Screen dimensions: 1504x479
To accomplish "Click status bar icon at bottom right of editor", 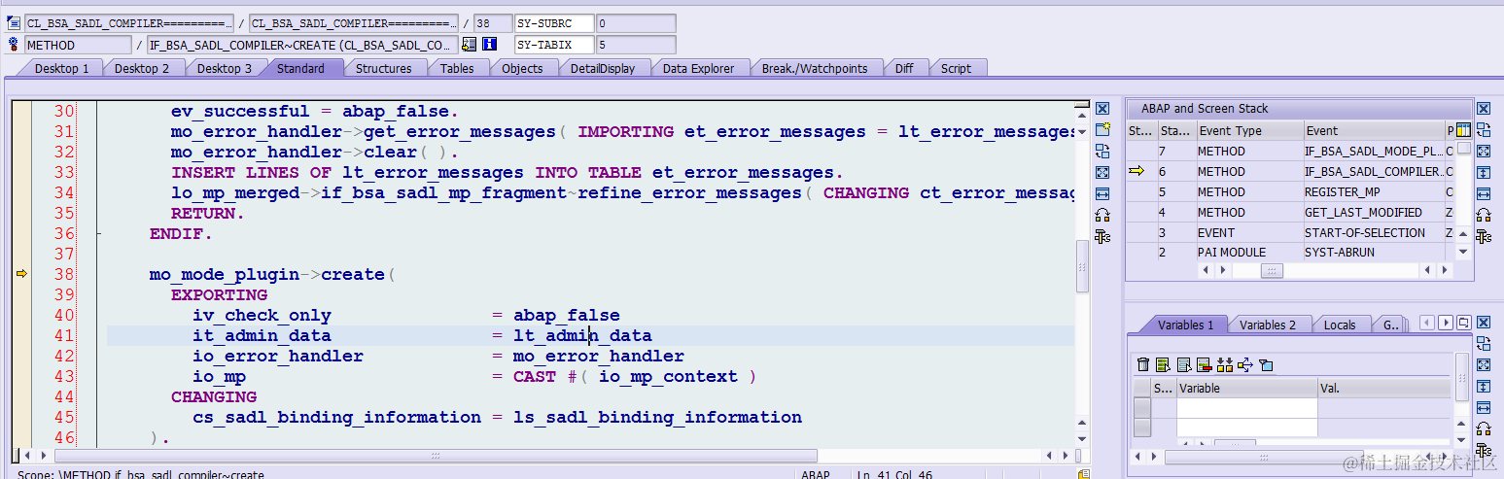I will (x=1083, y=474).
